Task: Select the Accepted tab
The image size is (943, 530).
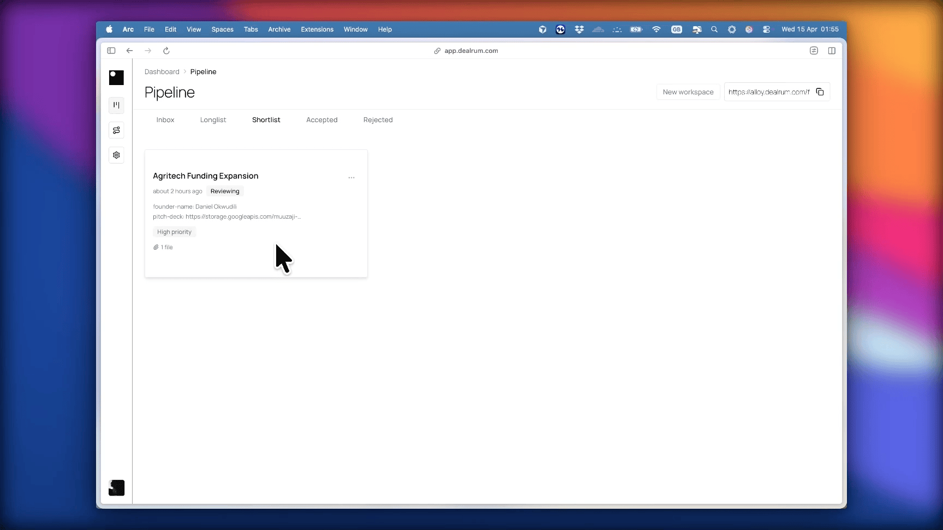Action: 321,120
